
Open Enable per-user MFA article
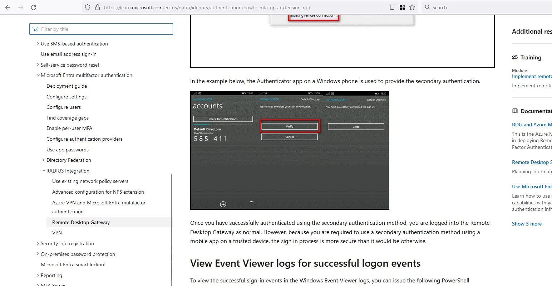[69, 128]
